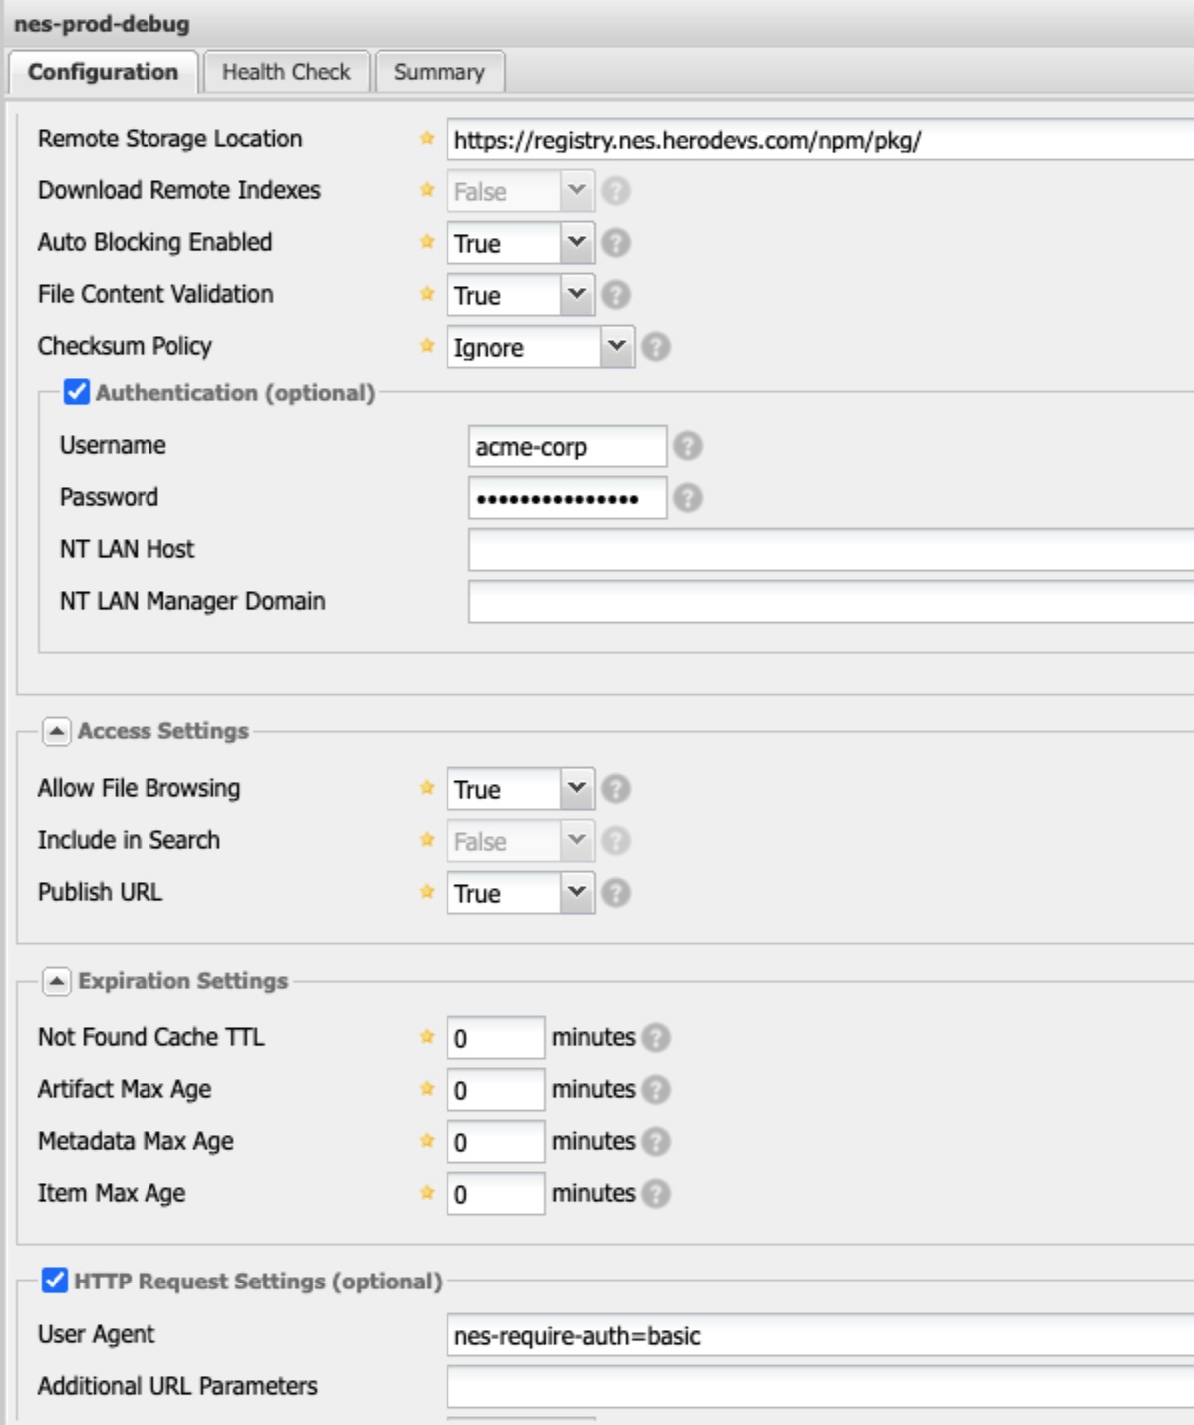Open the Checksum Policy dropdown
This screenshot has height=1425, width=1194.
(618, 348)
